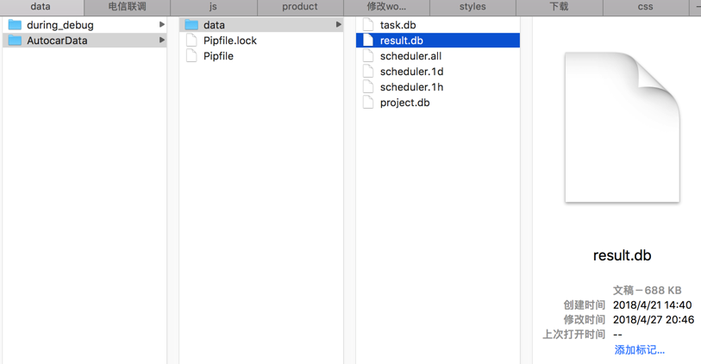Image resolution: width=701 pixels, height=364 pixels.
Task: Click the AutocarData folder icon
Action: click(15, 41)
